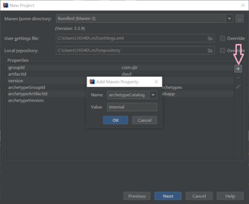
Task: Enable Override for User settings file
Action: point(223,38)
